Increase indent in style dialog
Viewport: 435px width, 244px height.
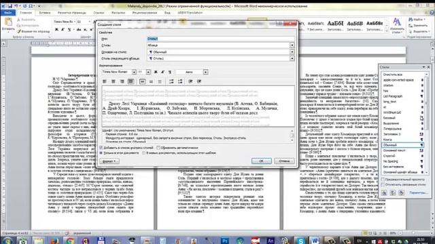[199, 81]
